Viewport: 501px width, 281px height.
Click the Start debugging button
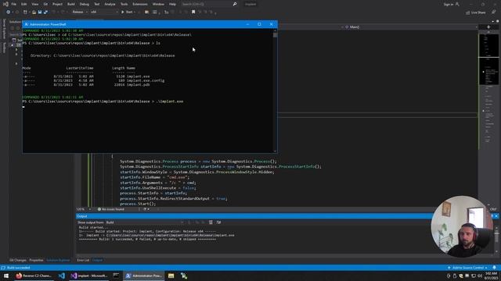127,12
